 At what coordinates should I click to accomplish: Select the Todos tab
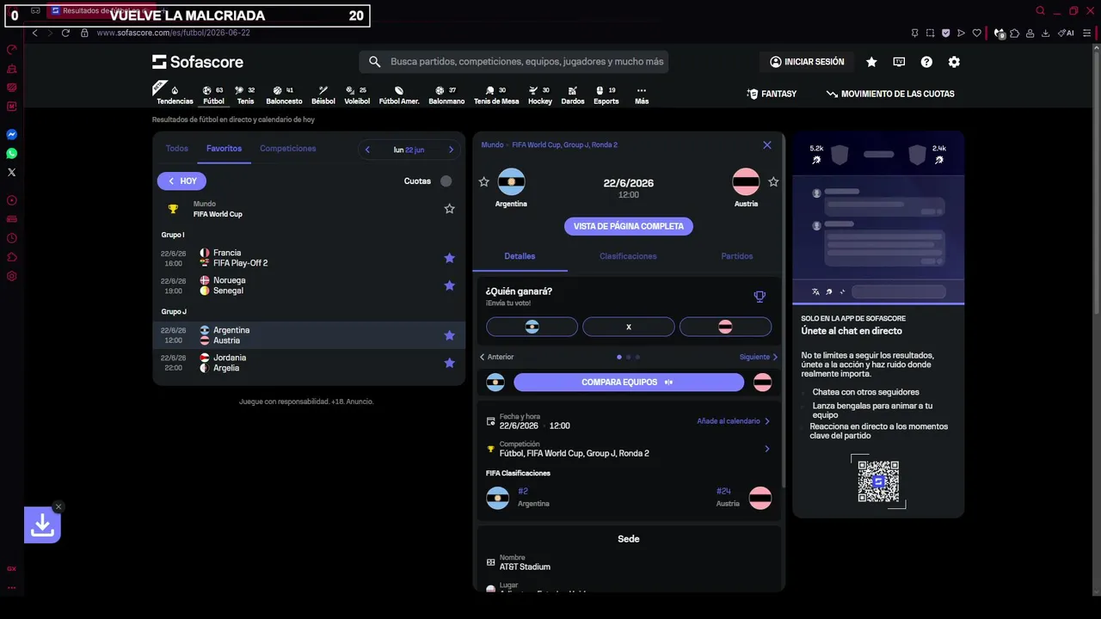coord(176,149)
